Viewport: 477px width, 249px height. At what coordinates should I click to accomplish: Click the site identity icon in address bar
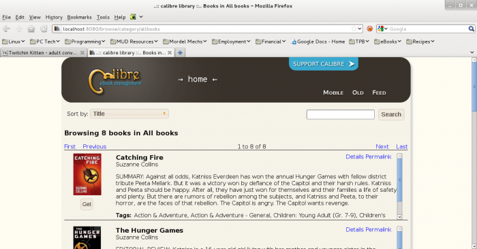point(57,29)
